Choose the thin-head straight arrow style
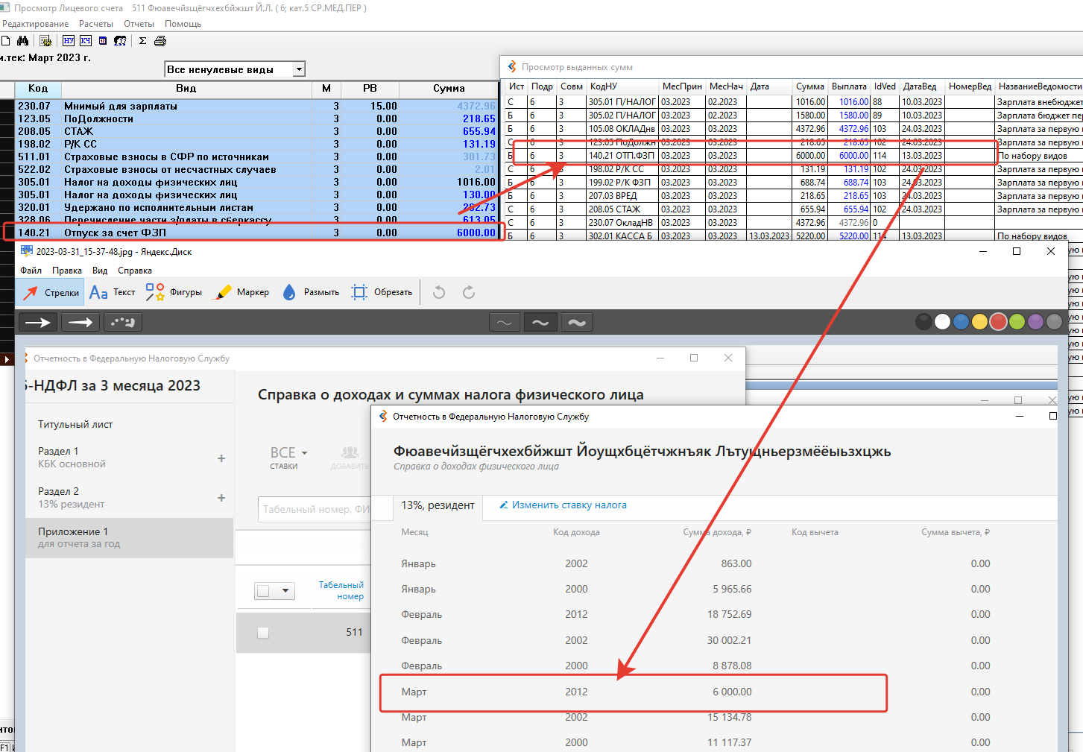 38,322
